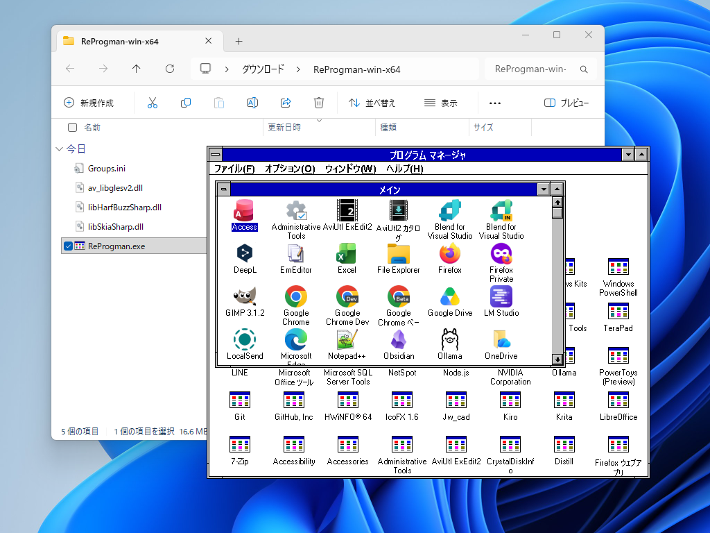Image resolution: width=710 pixels, height=533 pixels.
Task: Click the Copy icon in Explorer toolbar
Action: [186, 103]
